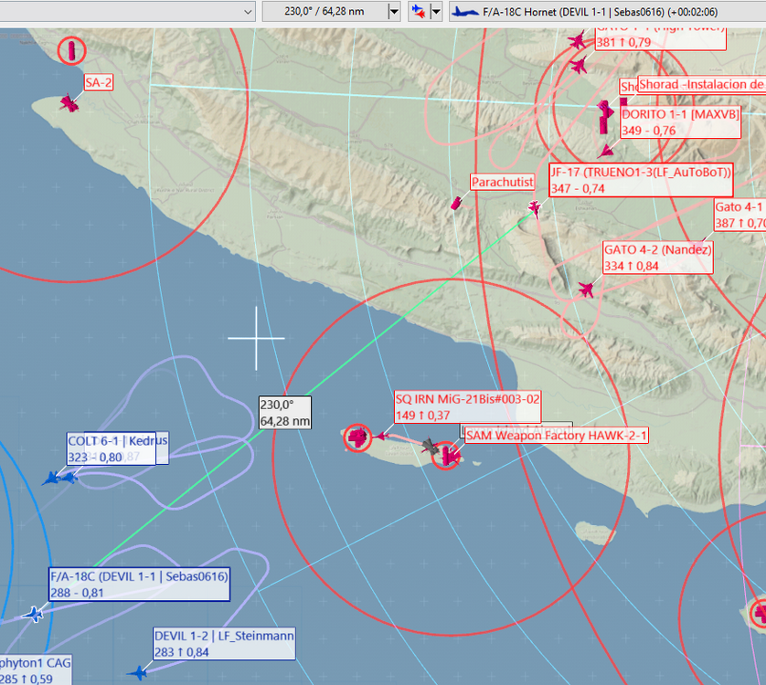
Task: Click the MiG-21Bis gray aircraft icon
Action: (429, 446)
